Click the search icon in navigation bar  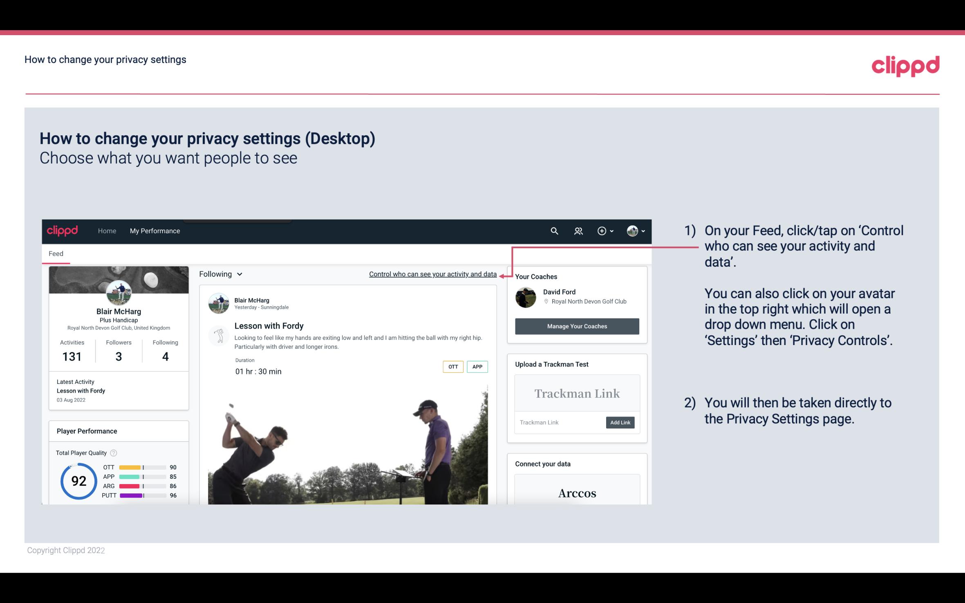click(x=555, y=231)
